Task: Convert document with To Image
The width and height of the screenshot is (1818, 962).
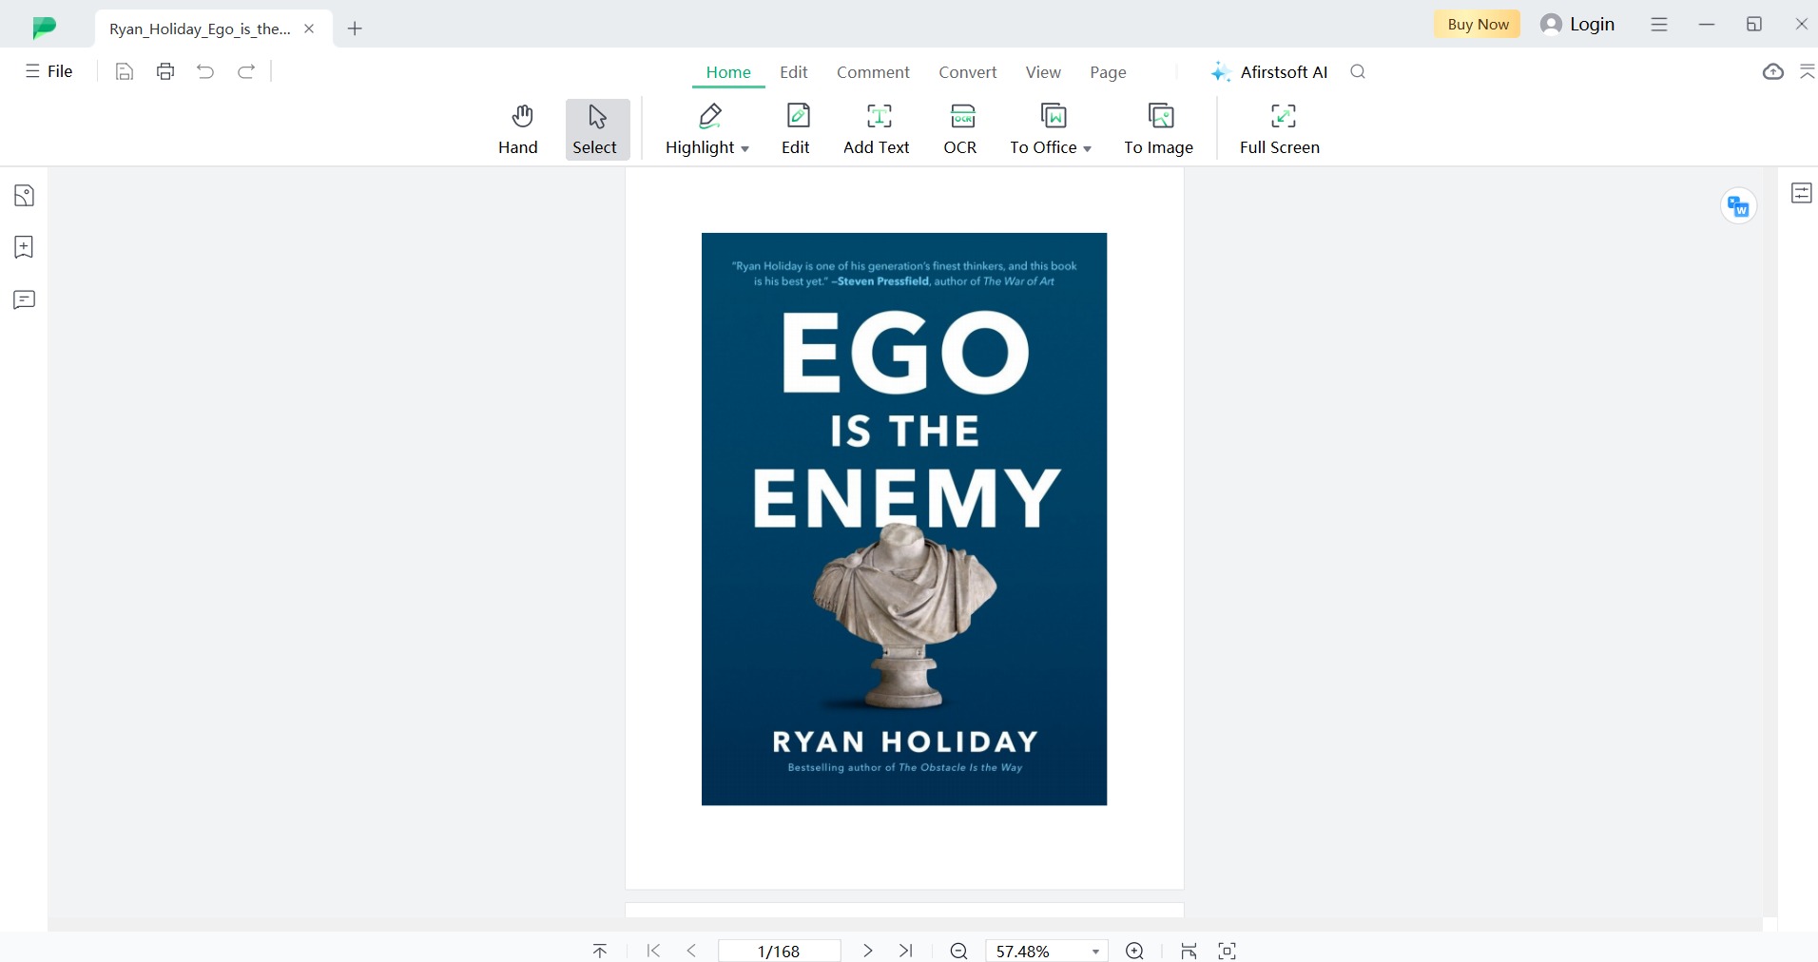Action: (1159, 129)
